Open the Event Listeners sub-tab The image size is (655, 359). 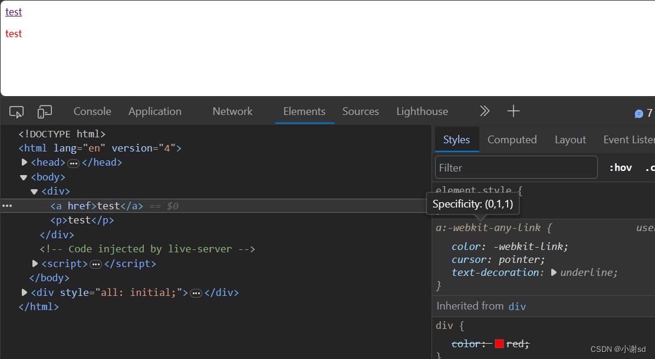[628, 140]
